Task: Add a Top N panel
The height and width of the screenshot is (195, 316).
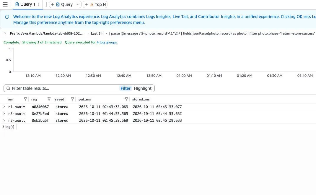Action: click(x=95, y=4)
